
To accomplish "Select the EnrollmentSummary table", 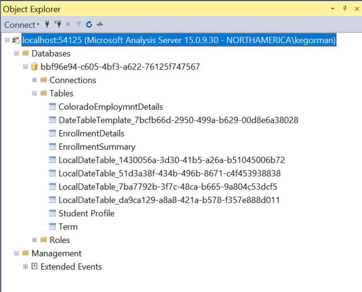I will (97, 147).
